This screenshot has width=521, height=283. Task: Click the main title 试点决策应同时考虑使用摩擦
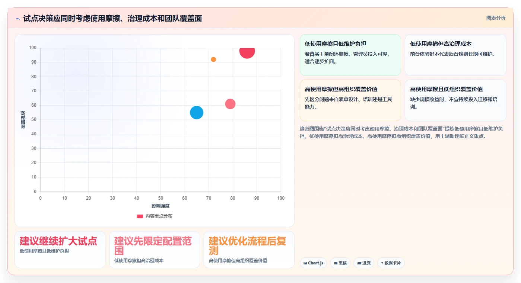(112, 18)
